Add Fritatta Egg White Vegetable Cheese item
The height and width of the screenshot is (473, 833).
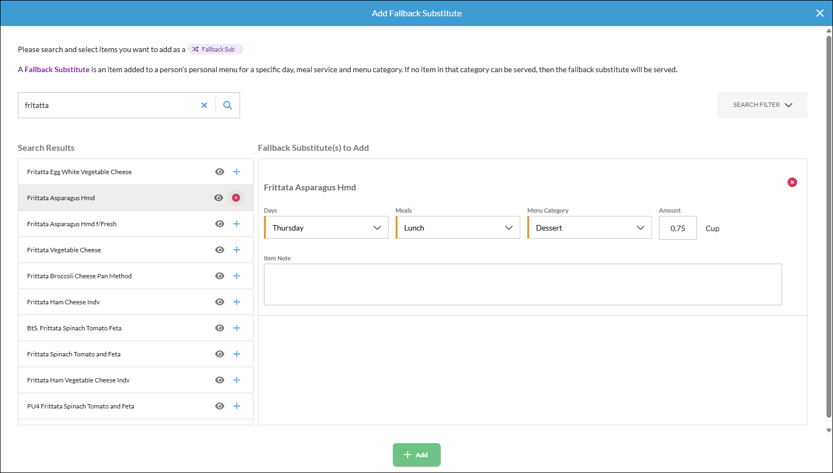[x=236, y=172]
